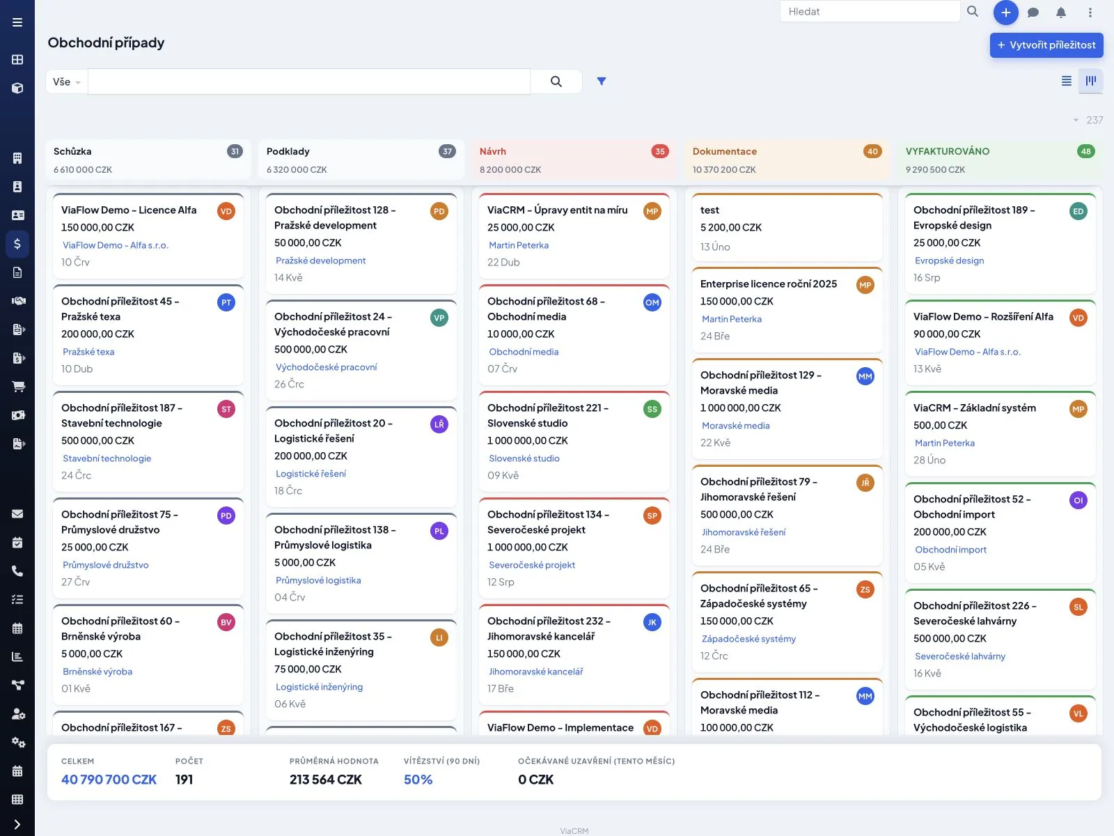The width and height of the screenshot is (1114, 836).
Task: Open the notifications bell icon
Action: [1061, 13]
